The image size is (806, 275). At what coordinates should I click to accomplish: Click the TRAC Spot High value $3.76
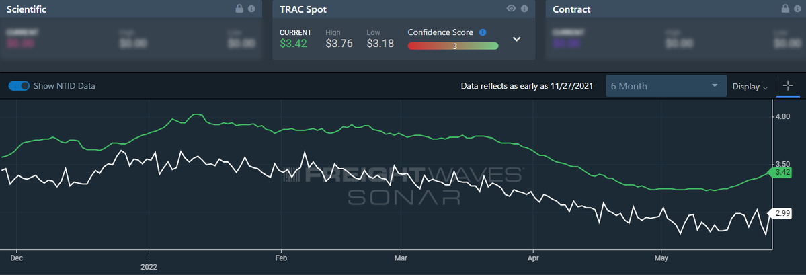coord(339,44)
